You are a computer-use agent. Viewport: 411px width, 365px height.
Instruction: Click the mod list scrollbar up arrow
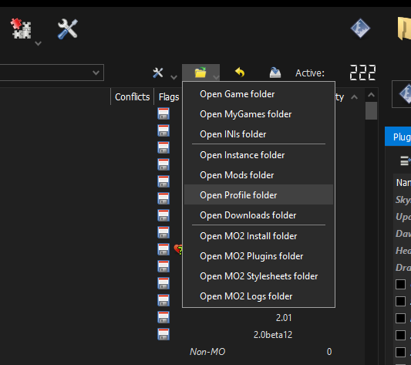[371, 95]
